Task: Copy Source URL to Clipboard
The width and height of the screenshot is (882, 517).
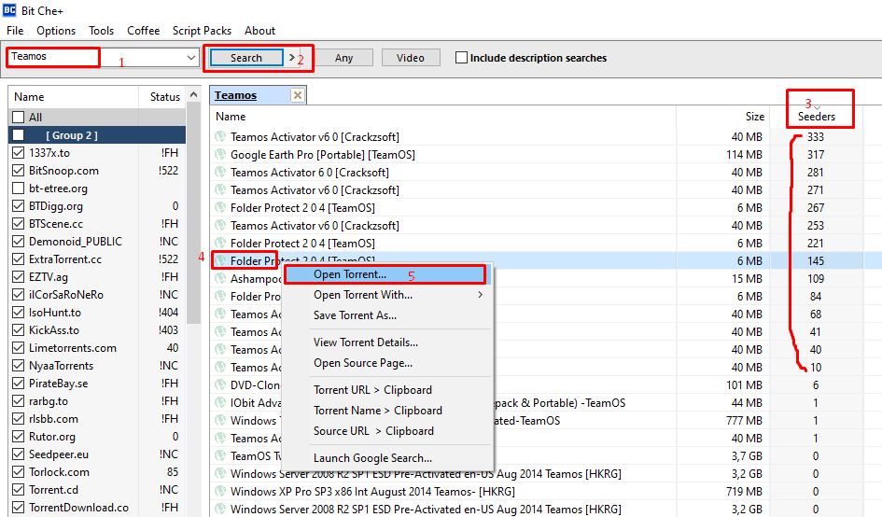Action: 387,431
